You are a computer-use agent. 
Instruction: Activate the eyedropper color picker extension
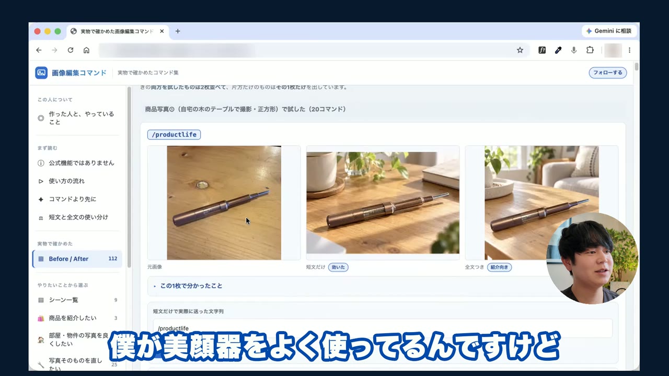(x=558, y=50)
